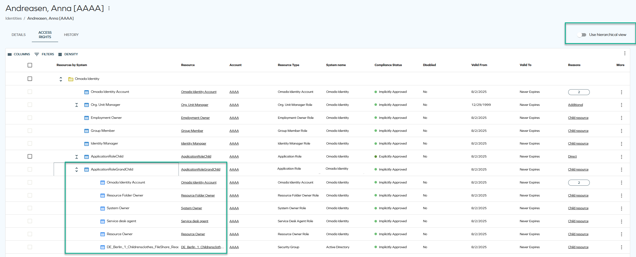636x257 pixels.
Task: Open the Filters icon in the toolbar
Action: tap(37, 54)
